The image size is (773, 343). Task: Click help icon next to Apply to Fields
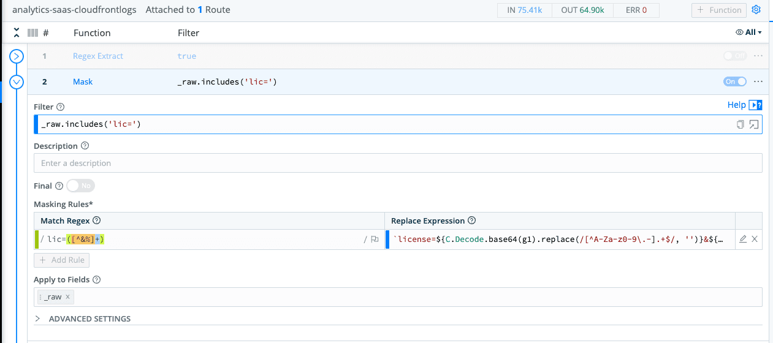click(x=96, y=280)
